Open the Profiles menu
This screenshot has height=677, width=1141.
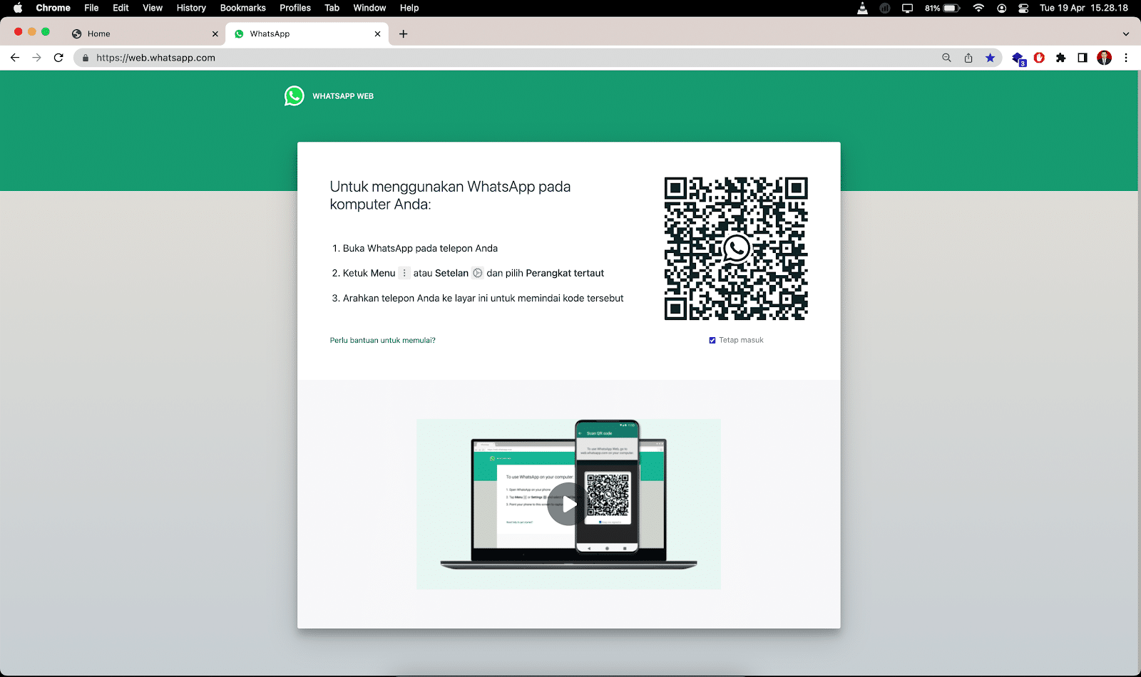[x=295, y=8]
